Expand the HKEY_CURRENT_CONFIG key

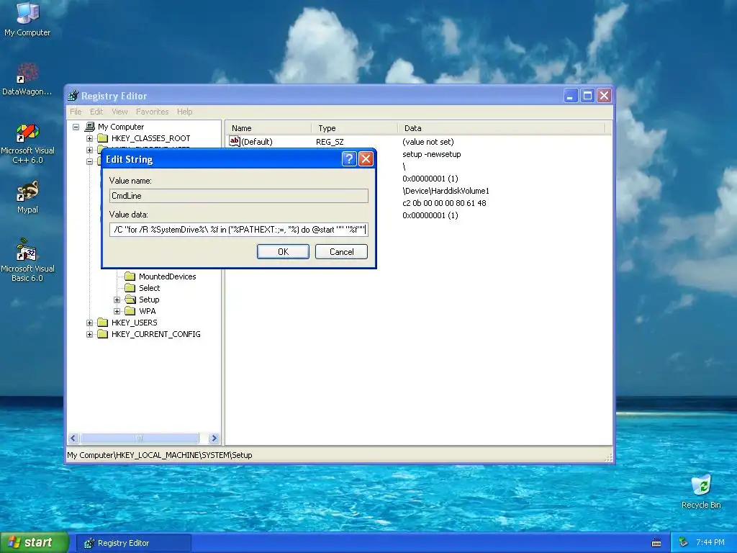89,334
